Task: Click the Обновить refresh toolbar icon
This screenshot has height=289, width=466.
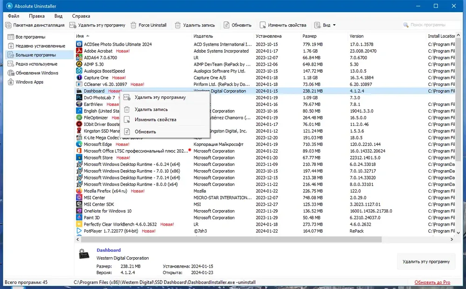Action: 226,25
